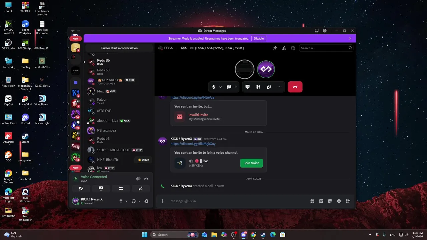Open Flux conversation in DM list
Screen dimensions: 427x240
(119, 91)
